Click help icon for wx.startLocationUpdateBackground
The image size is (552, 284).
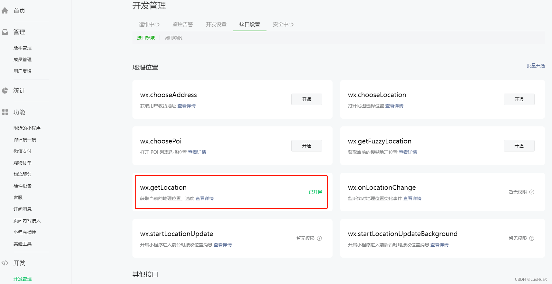tap(532, 238)
